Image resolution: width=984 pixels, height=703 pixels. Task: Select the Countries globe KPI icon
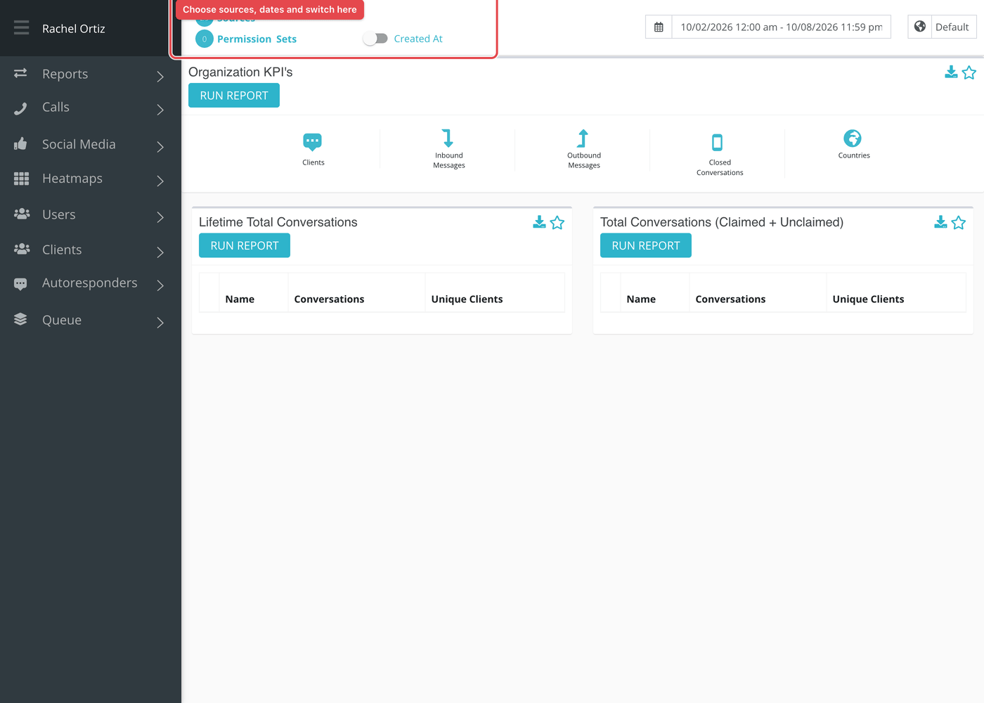point(853,138)
